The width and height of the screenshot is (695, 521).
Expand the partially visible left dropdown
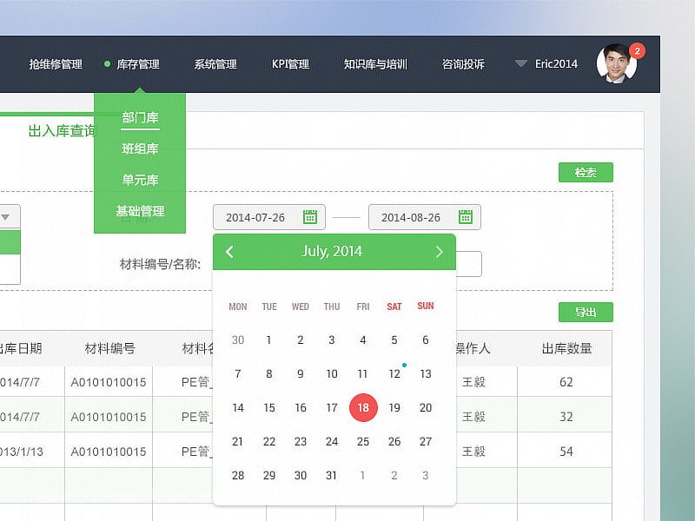click(6, 217)
